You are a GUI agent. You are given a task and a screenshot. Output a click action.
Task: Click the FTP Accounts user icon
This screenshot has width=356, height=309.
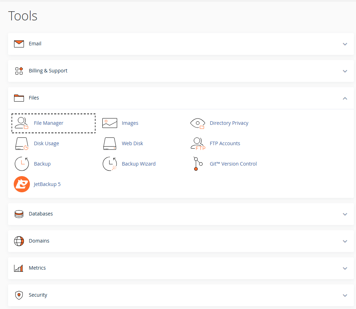coord(198,144)
